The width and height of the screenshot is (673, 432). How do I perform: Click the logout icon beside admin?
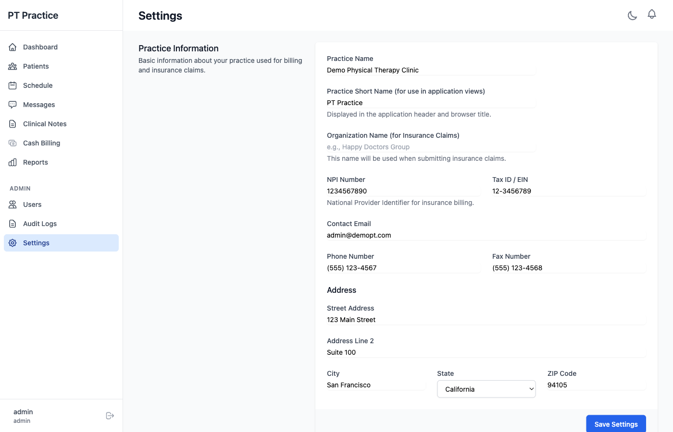click(x=110, y=416)
